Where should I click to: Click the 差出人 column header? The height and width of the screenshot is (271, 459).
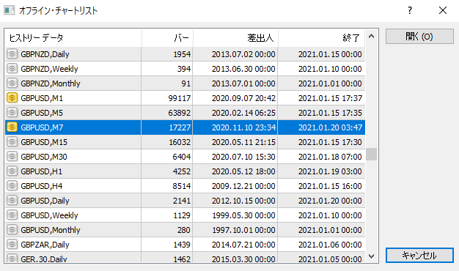point(235,37)
